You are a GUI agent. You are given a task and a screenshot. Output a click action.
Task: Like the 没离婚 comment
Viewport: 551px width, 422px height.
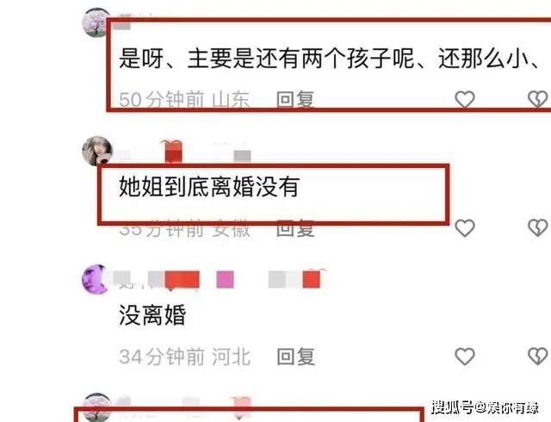(x=465, y=357)
